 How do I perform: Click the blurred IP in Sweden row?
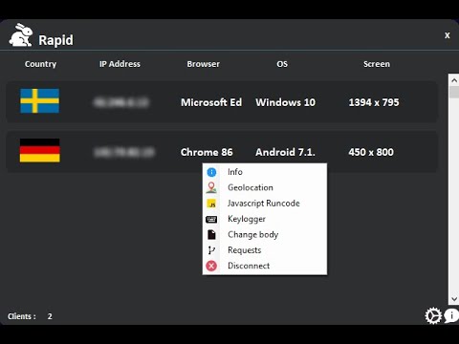tap(121, 102)
